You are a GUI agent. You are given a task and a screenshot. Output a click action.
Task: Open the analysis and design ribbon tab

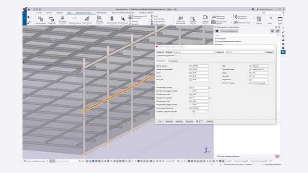[123, 13]
